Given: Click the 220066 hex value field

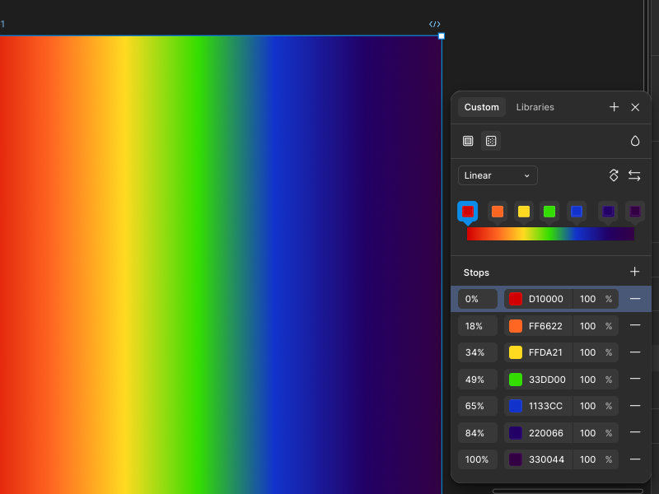Looking at the screenshot, I should pyautogui.click(x=546, y=433).
